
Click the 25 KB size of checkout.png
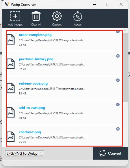coord(23,142)
